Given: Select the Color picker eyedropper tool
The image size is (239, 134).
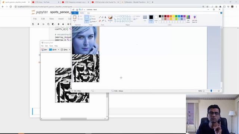Looking at the screenshot, I should point(102,21).
